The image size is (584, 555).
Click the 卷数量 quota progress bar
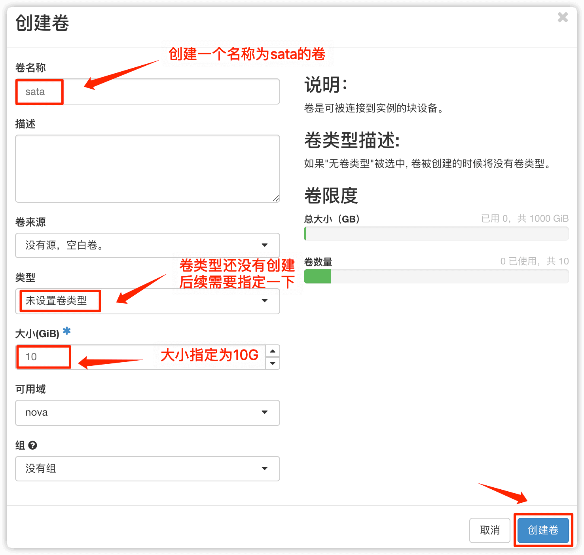tap(436, 276)
